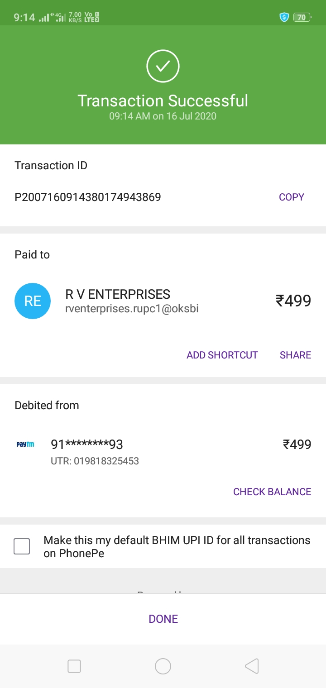Image resolution: width=326 pixels, height=688 pixels.
Task: Tap the blue shield status bar icon
Action: [x=284, y=18]
